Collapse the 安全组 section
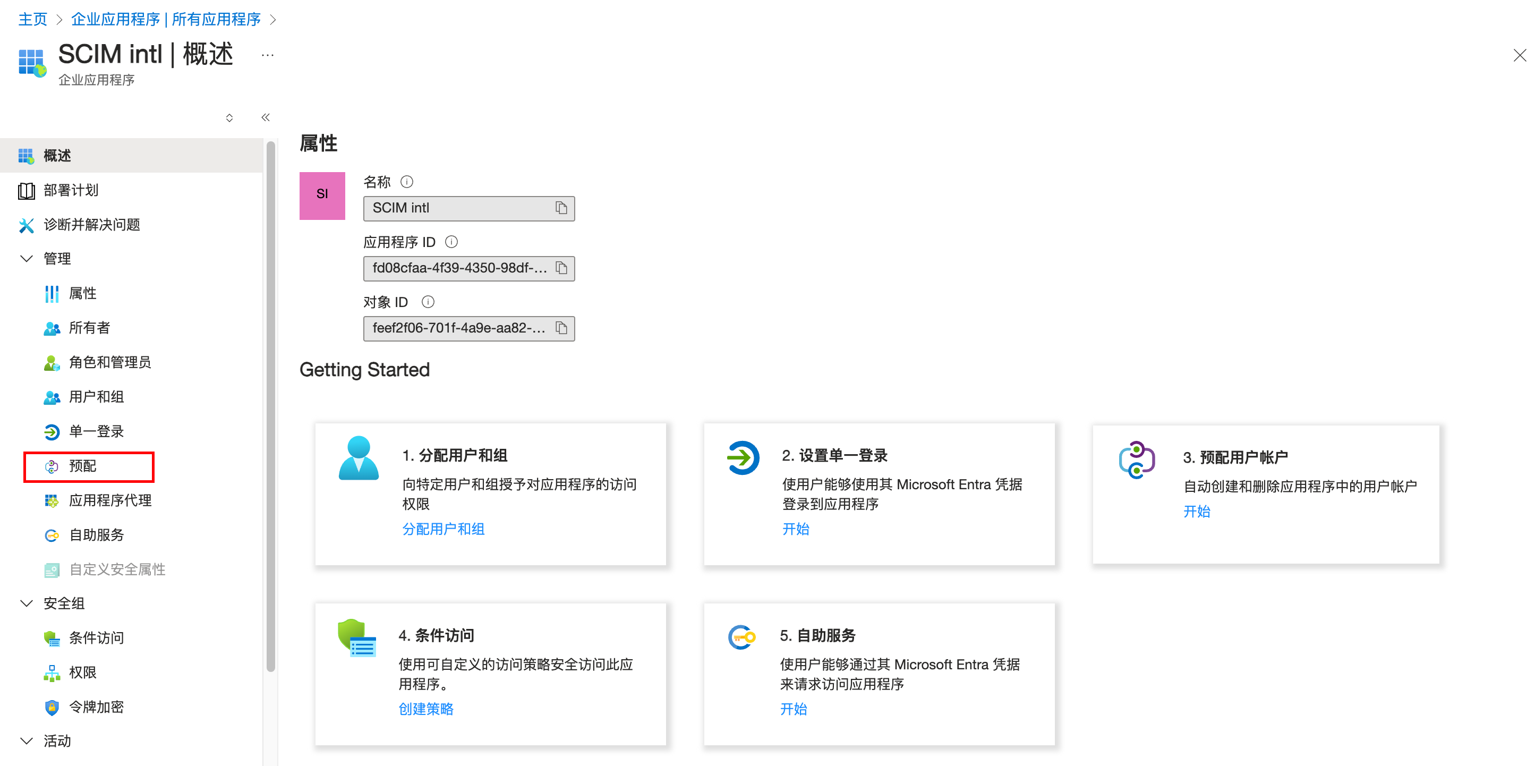 [x=26, y=603]
